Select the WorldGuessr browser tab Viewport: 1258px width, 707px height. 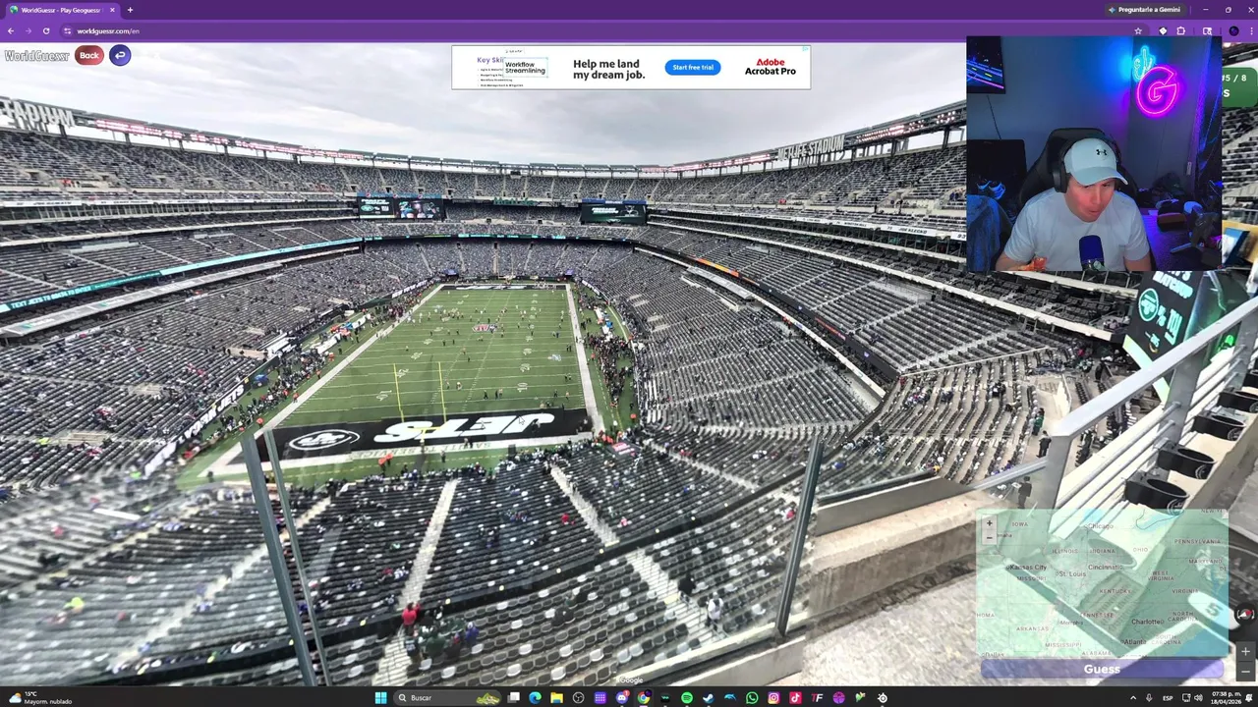[x=61, y=10]
